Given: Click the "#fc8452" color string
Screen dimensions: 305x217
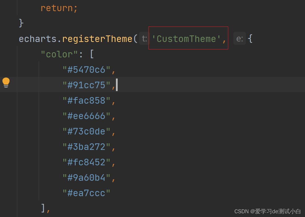Looking at the screenshot, I should tap(86, 162).
